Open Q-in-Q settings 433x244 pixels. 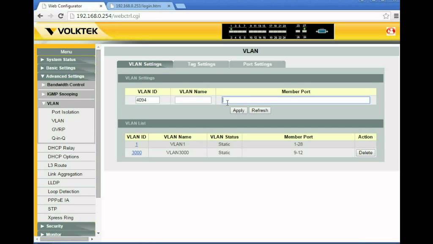click(x=58, y=138)
